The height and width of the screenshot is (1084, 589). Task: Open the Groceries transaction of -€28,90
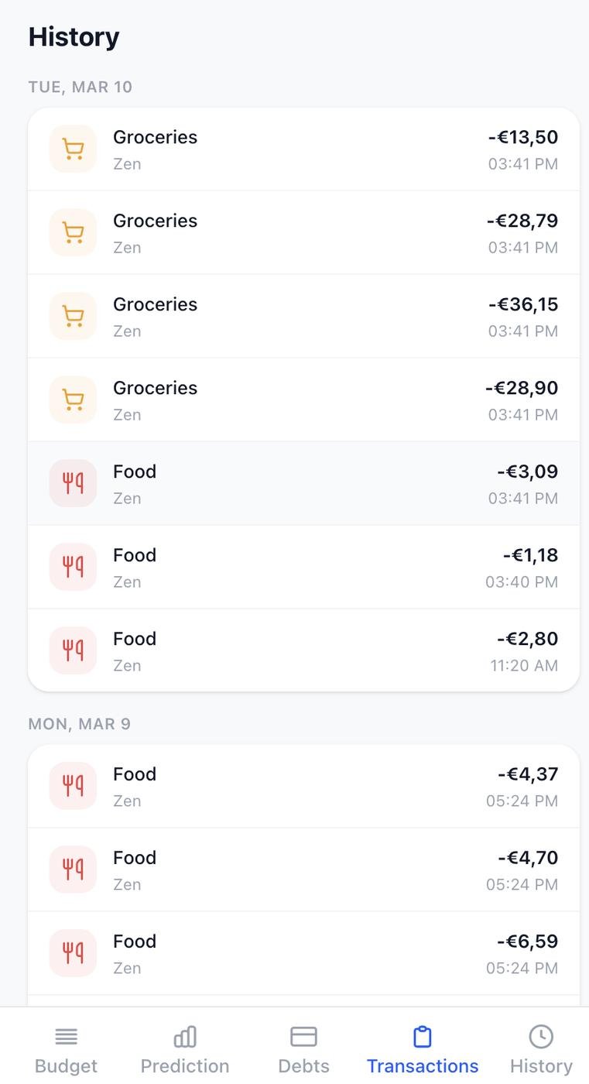(x=303, y=400)
